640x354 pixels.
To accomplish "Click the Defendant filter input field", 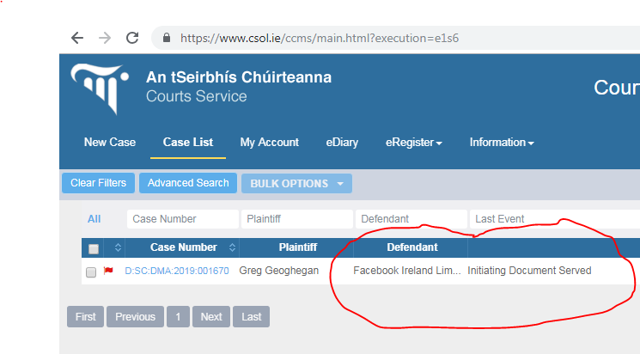I will tap(411, 219).
